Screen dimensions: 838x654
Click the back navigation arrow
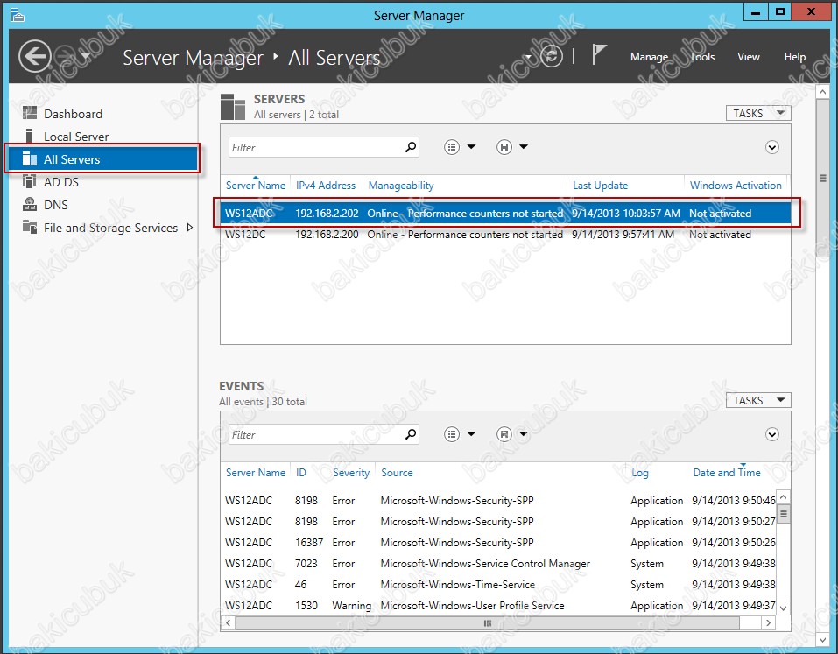35,56
